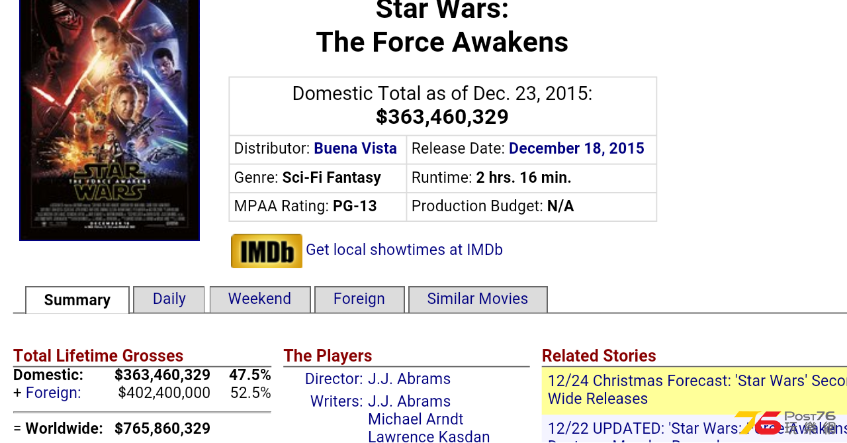Open the Buena Vista distributor link
This screenshot has width=847, height=443.
click(x=355, y=148)
